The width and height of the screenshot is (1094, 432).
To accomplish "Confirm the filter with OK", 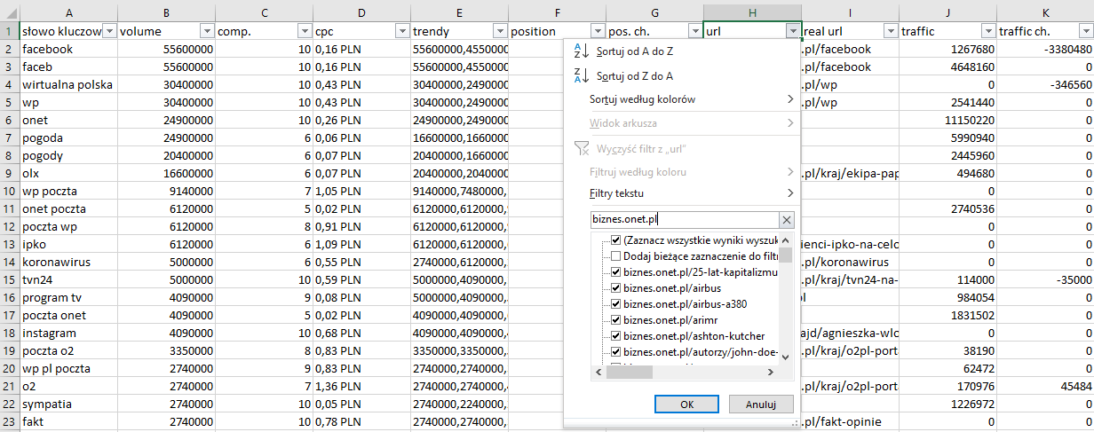I will pos(686,404).
